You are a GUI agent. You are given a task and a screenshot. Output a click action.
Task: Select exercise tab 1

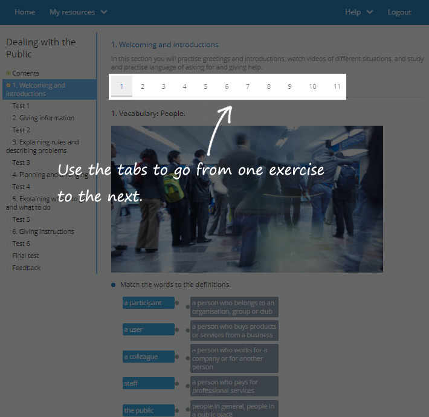pos(121,86)
